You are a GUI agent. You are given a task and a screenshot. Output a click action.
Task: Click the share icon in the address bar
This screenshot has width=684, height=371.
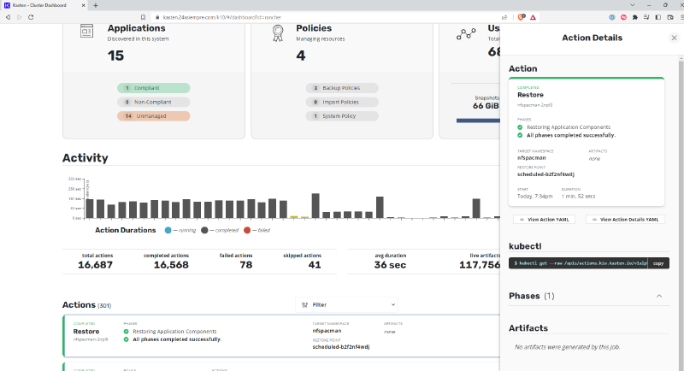click(504, 17)
